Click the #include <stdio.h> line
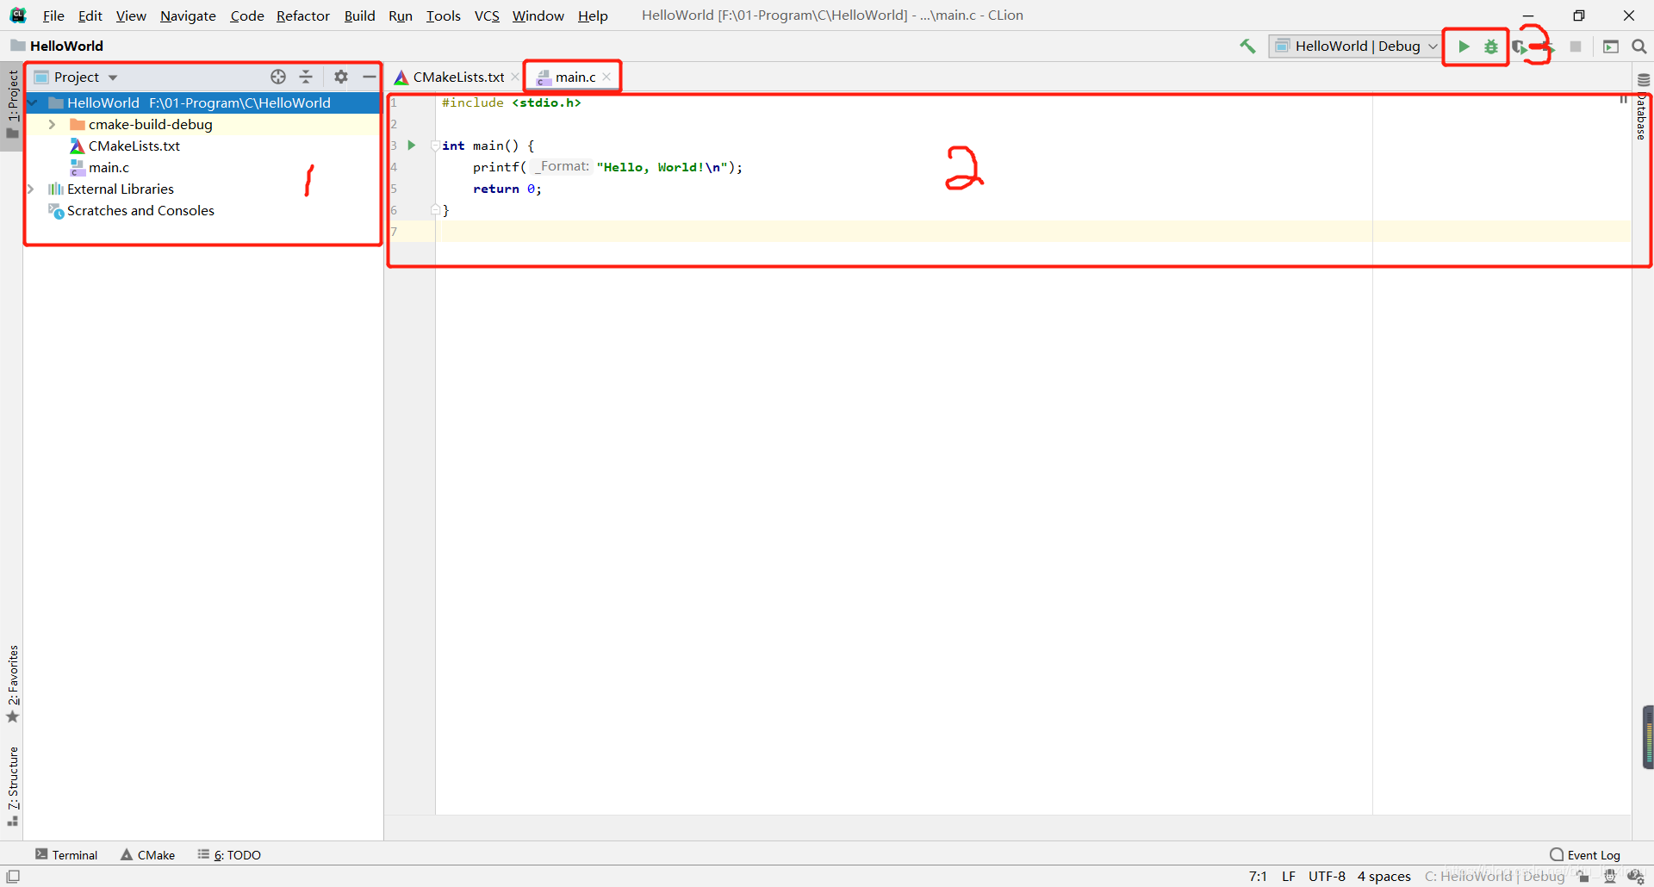The image size is (1654, 887). pyautogui.click(x=511, y=102)
